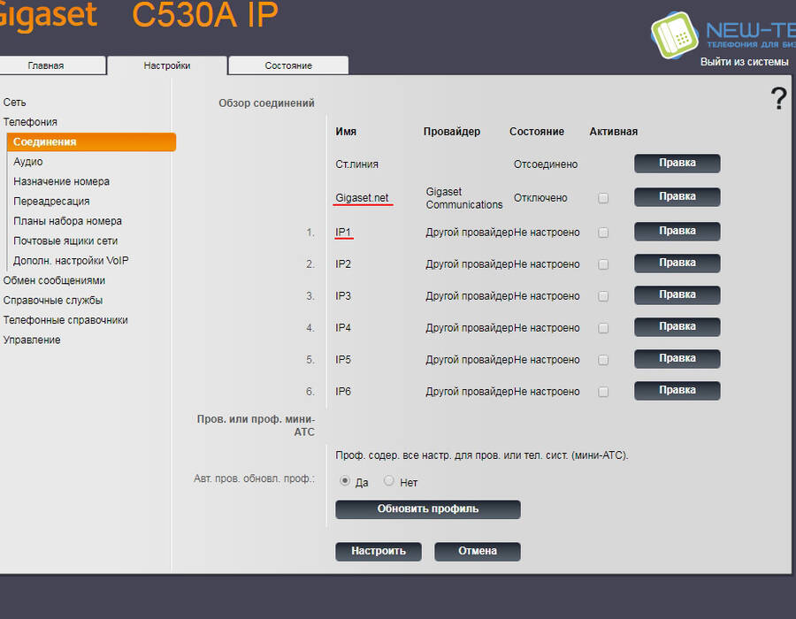
Task: Click the Ст.линия connection name
Action: coord(357,164)
